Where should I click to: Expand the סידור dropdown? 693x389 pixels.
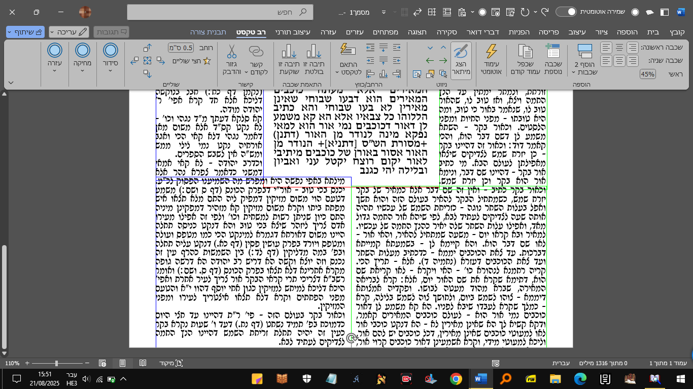point(110,70)
